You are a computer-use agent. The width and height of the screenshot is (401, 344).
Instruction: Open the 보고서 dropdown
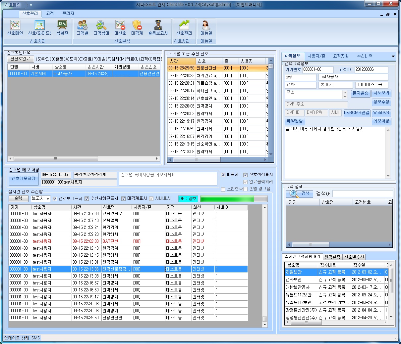click(x=40, y=198)
